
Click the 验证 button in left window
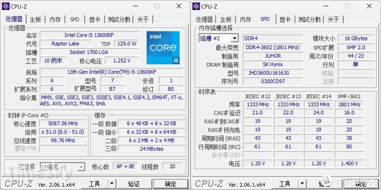click(x=134, y=184)
